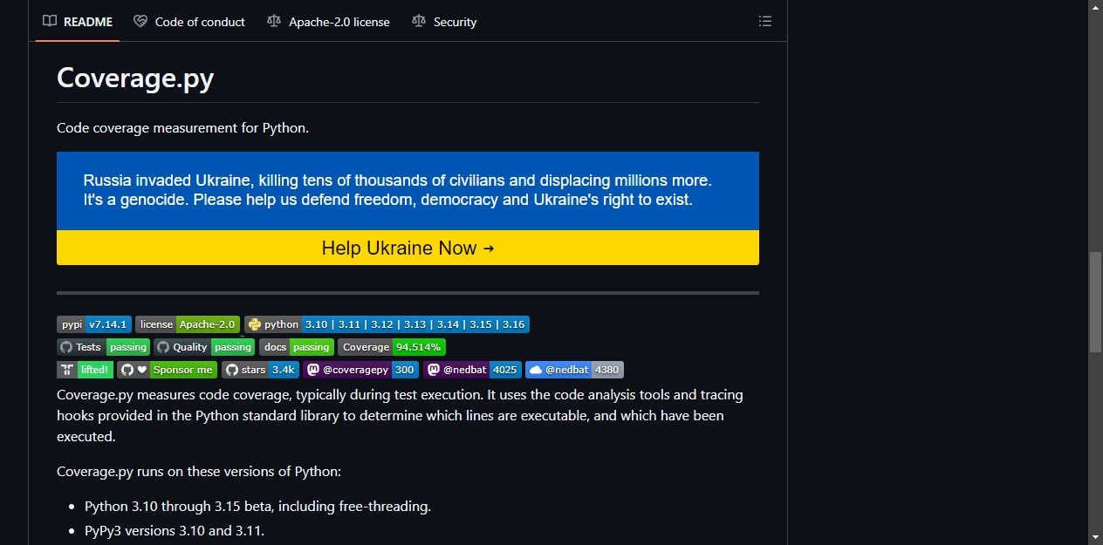Open the README tab
Viewport: 1103px width, 545px height.
pos(78,22)
